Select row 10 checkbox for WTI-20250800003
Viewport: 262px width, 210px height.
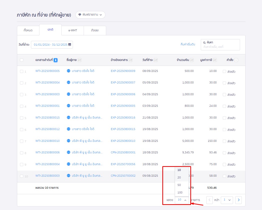[x=21, y=176]
